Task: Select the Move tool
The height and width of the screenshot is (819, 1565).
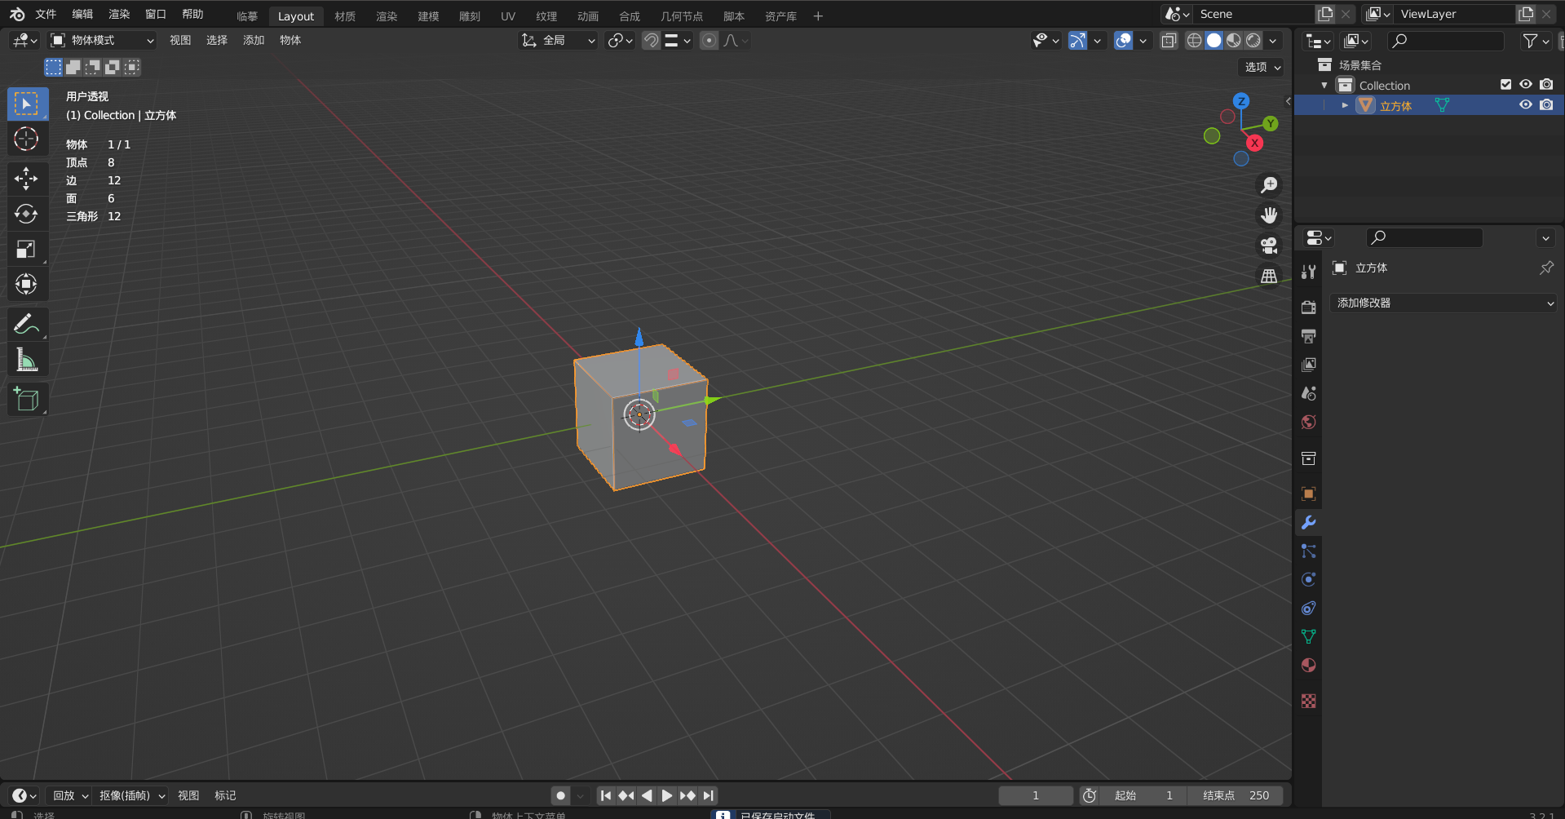Action: click(x=26, y=178)
